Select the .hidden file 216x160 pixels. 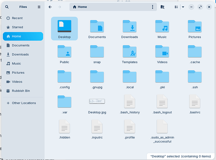tap(64, 126)
